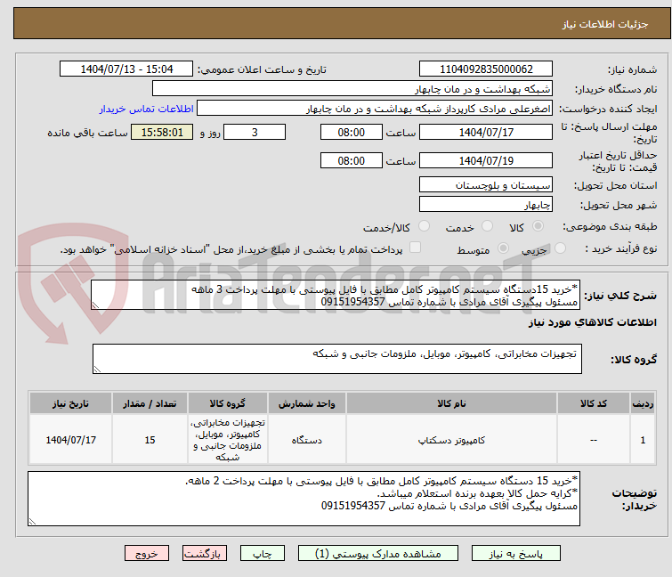Click the remaining days field showing 3

click(255, 132)
